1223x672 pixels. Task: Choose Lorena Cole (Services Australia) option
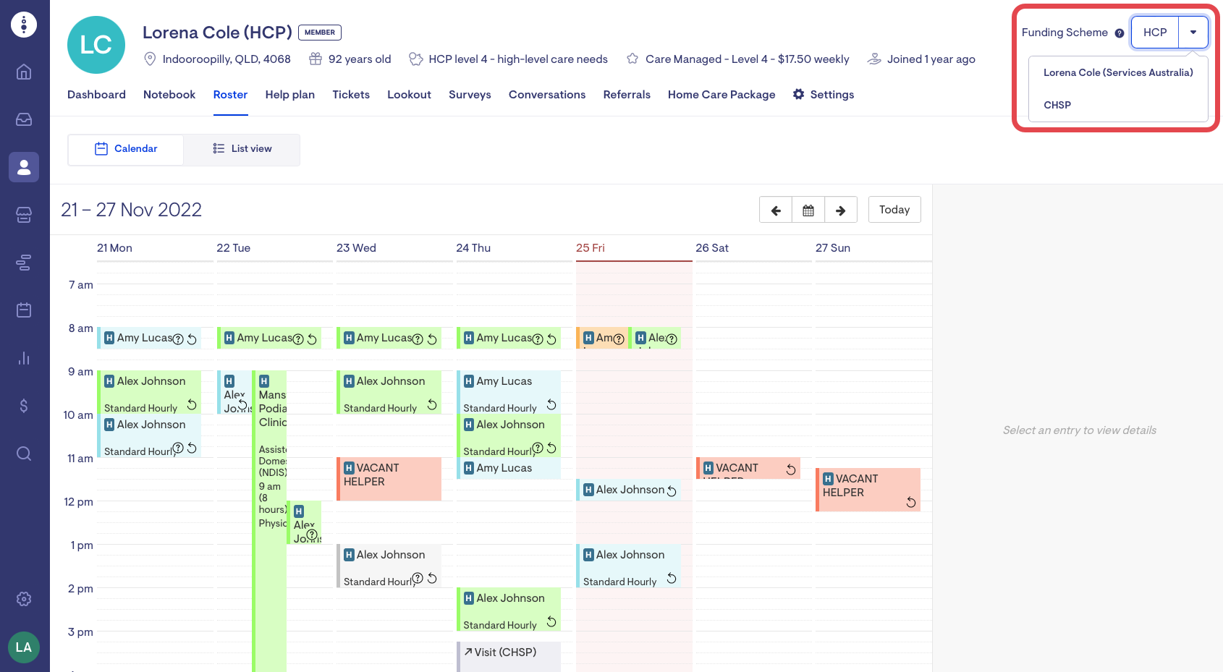coord(1117,72)
